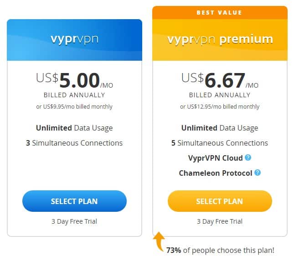Click the US$5.00/mo price
The image size is (294, 262).
[74, 81]
